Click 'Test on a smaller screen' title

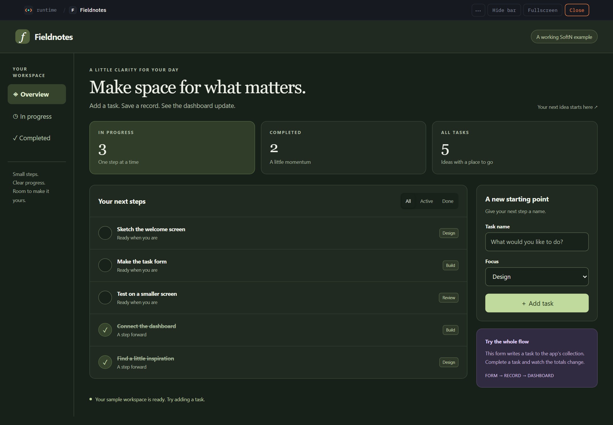pos(147,294)
